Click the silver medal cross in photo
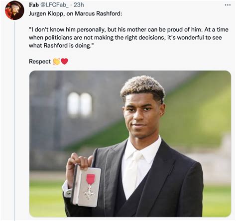236x221 pixels. 89,192
